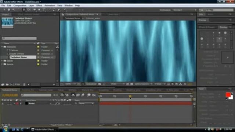Open the Workspace dropdown

pyautogui.click(x=185, y=10)
